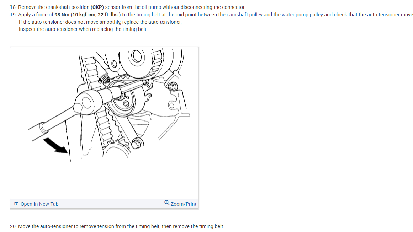This screenshot has width=413, height=232.
Task: Open the water pump link
Action: click(x=295, y=15)
